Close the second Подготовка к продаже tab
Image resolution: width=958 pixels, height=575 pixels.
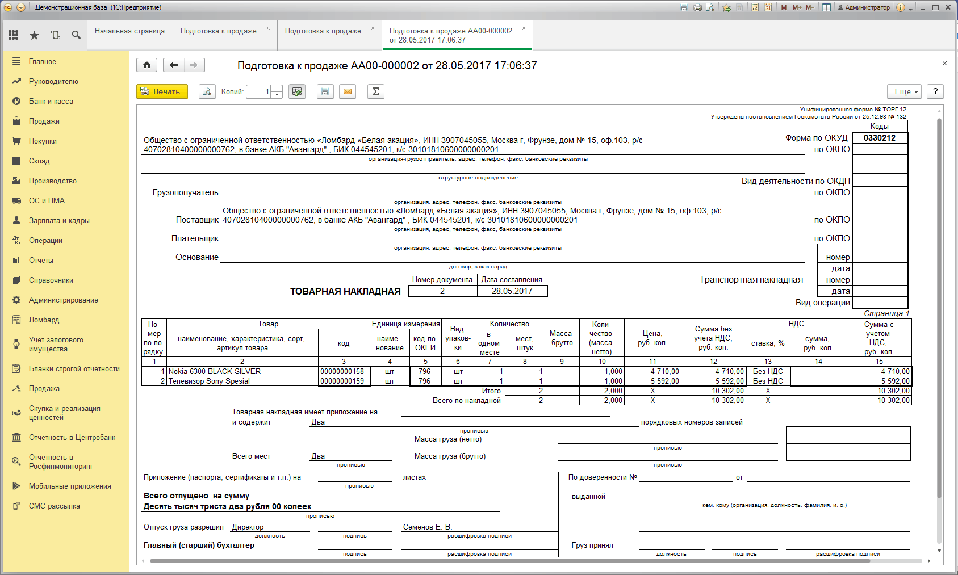(373, 28)
